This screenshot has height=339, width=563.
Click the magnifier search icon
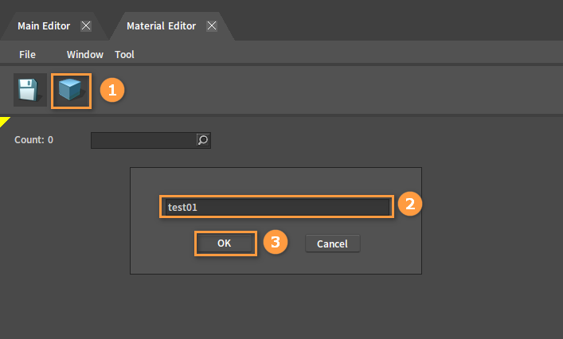point(203,140)
